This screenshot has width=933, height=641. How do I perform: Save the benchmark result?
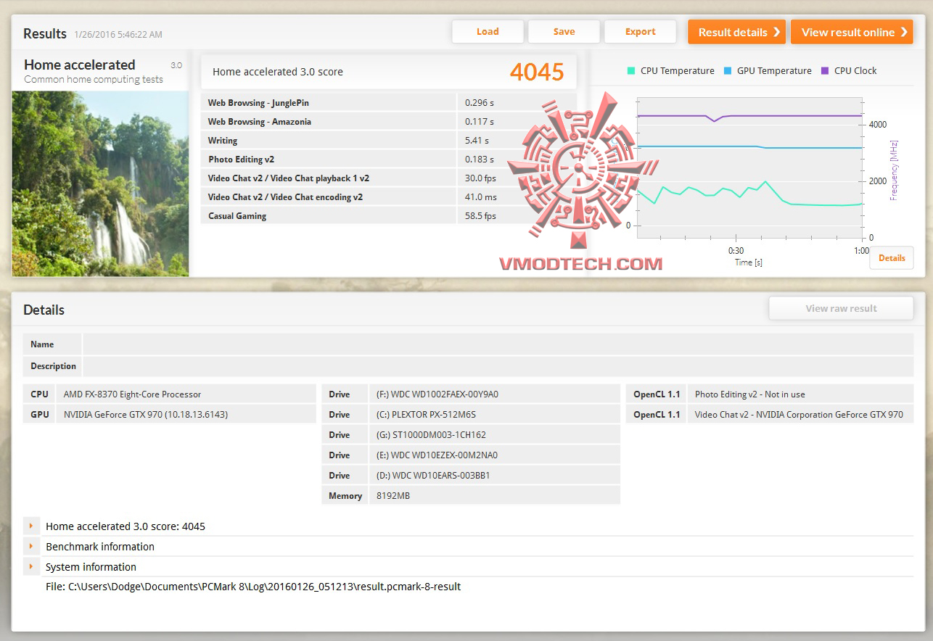(x=564, y=32)
